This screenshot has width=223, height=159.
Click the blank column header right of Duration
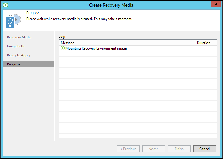[x=214, y=43]
